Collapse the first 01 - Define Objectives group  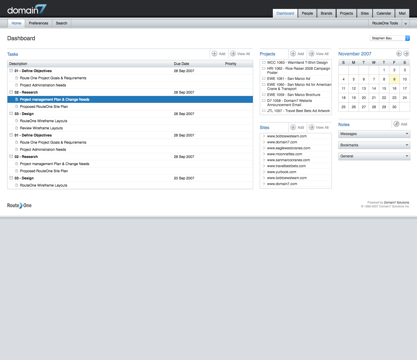point(11,71)
